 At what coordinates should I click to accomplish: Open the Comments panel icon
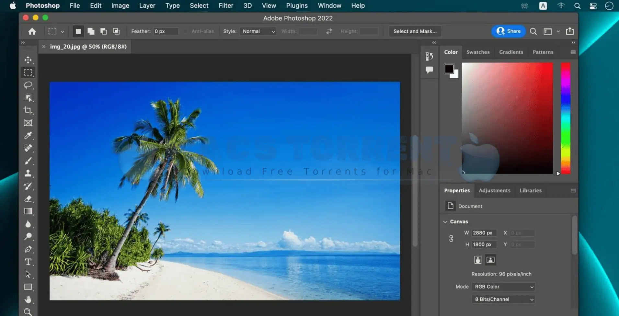click(429, 70)
